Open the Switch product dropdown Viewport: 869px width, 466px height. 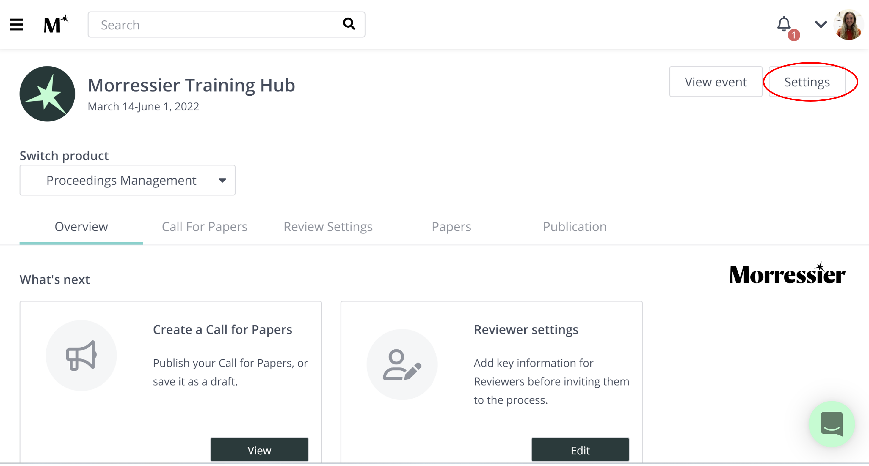pyautogui.click(x=128, y=180)
